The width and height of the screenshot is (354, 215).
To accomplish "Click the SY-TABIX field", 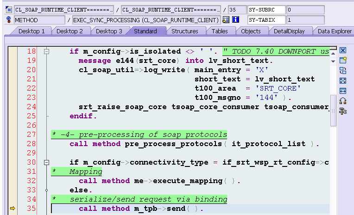I will click(266, 20).
